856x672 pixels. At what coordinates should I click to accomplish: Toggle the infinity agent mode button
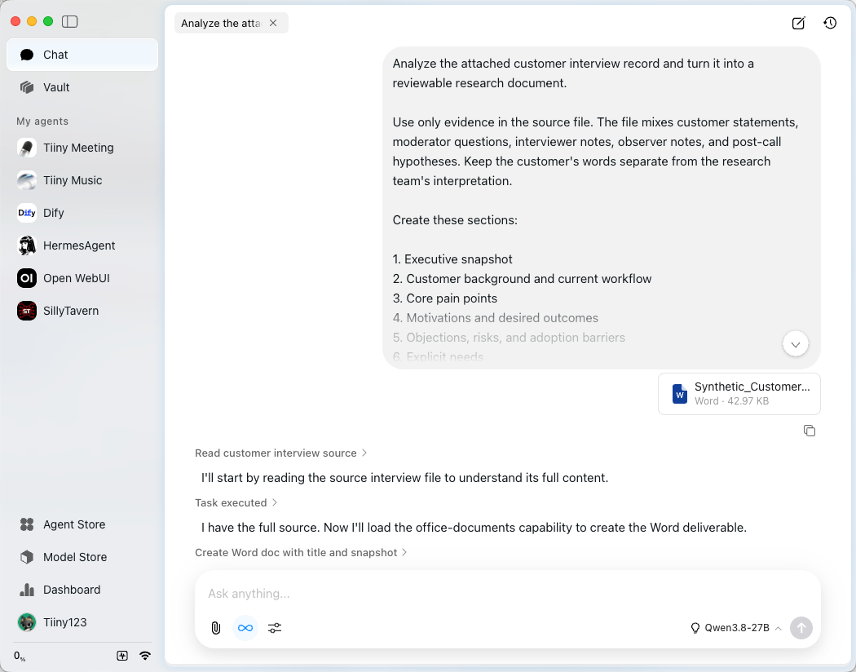[245, 628]
